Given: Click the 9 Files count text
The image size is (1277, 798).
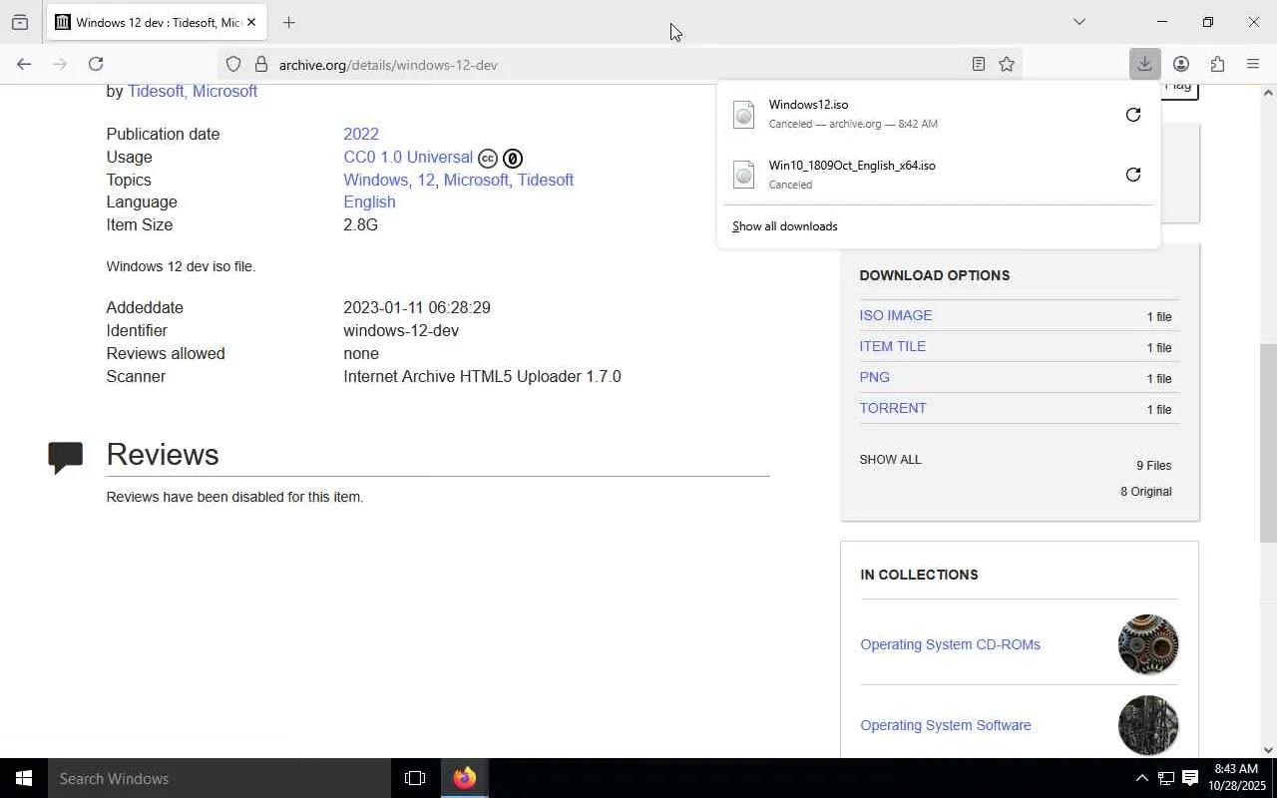Looking at the screenshot, I should pyautogui.click(x=1153, y=466).
